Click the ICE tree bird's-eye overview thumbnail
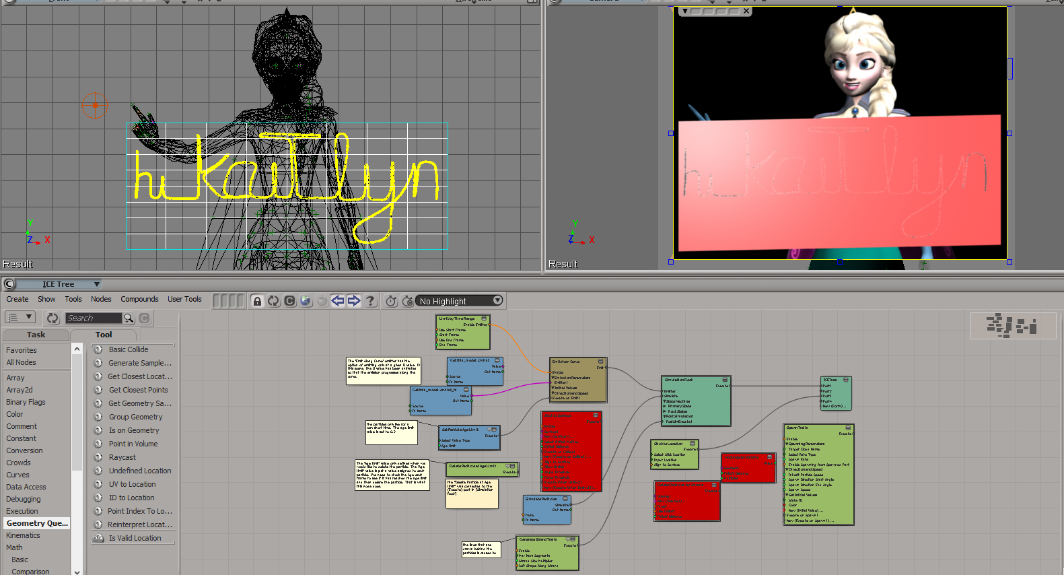1064x575 pixels. tap(1013, 326)
